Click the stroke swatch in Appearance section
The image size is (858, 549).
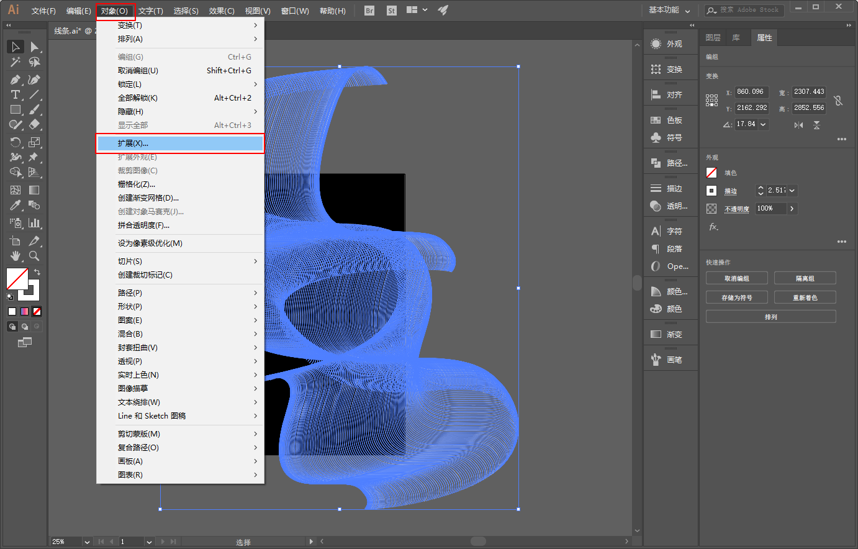tap(711, 191)
